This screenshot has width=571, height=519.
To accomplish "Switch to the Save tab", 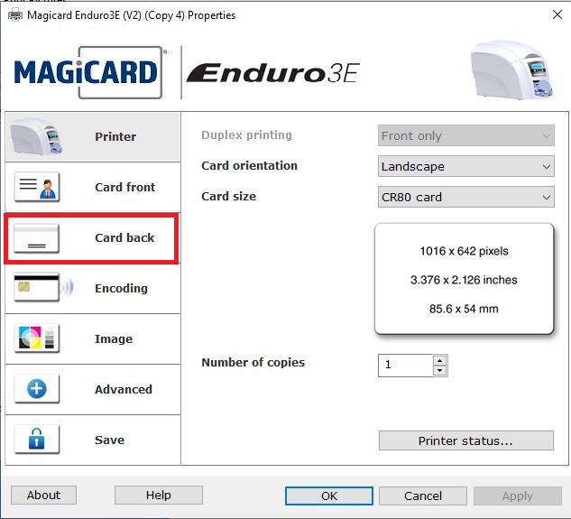I will pos(93,440).
